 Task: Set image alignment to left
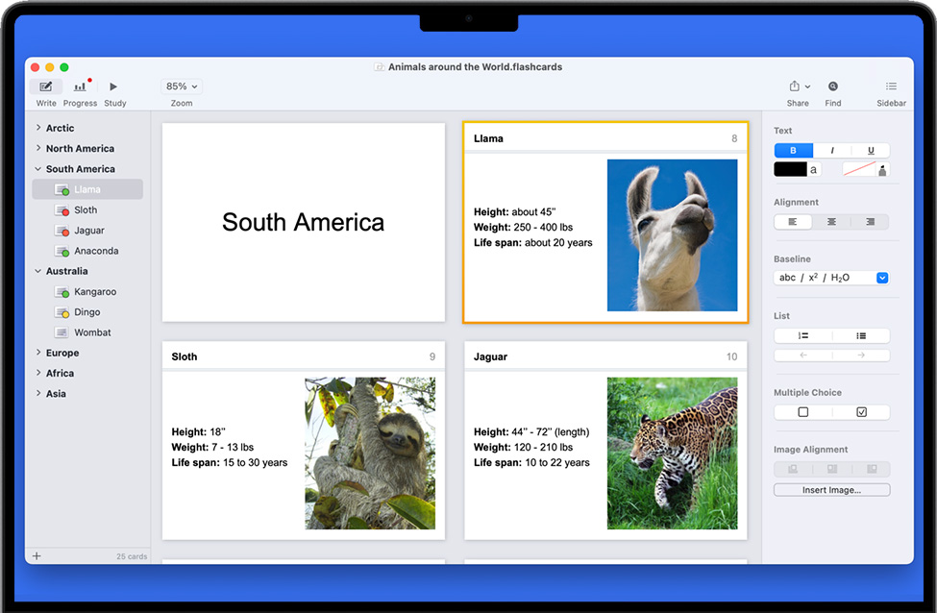[x=793, y=469]
